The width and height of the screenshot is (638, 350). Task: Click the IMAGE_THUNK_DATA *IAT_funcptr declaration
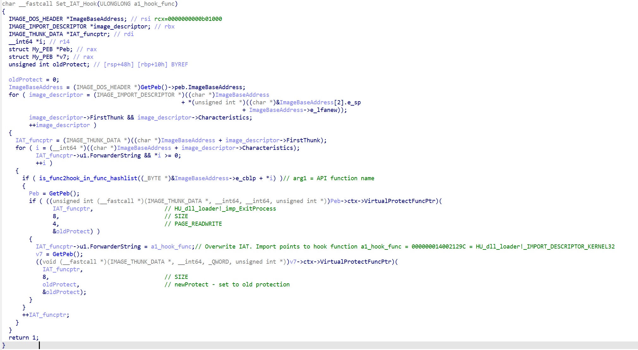59,34
